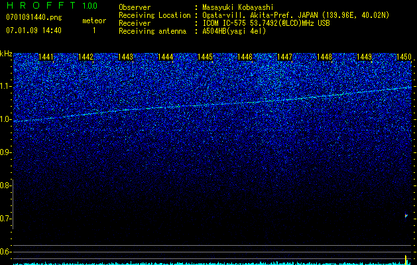Click time marker 1442

pos(86,57)
